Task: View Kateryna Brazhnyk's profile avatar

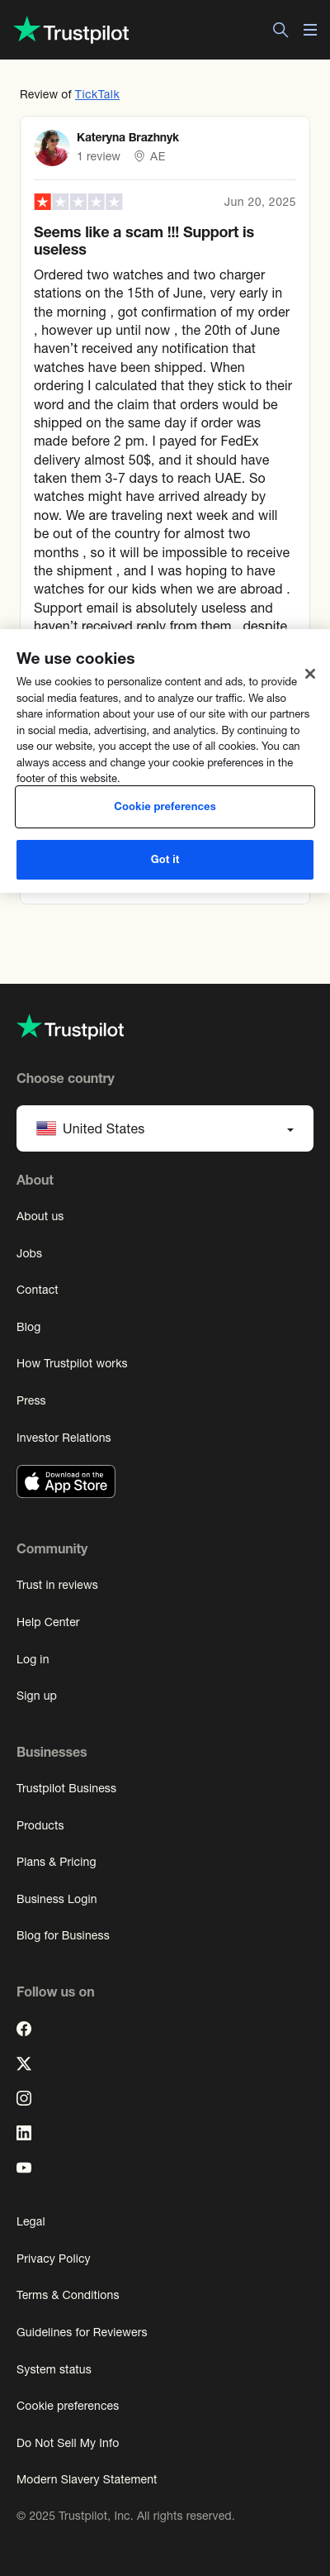Action: tap(51, 147)
